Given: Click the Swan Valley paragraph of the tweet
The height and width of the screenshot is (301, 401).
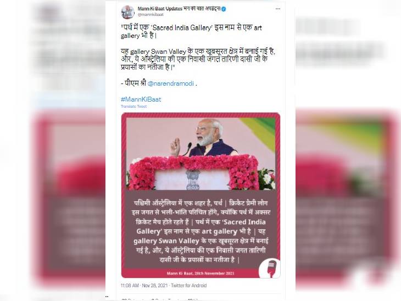Looking at the screenshot, I should [x=198, y=59].
